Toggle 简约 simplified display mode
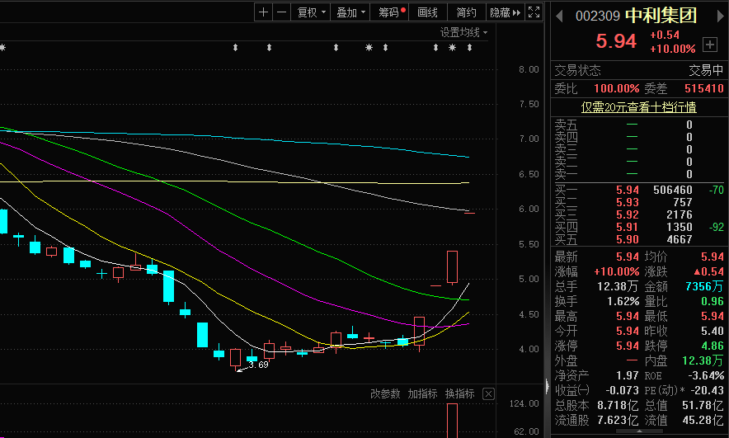The height and width of the screenshot is (438, 729). coord(467,12)
